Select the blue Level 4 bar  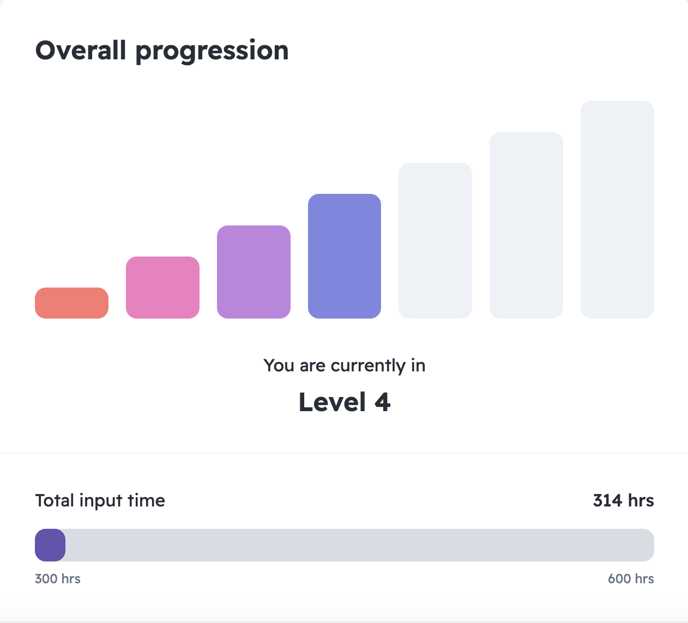345,256
